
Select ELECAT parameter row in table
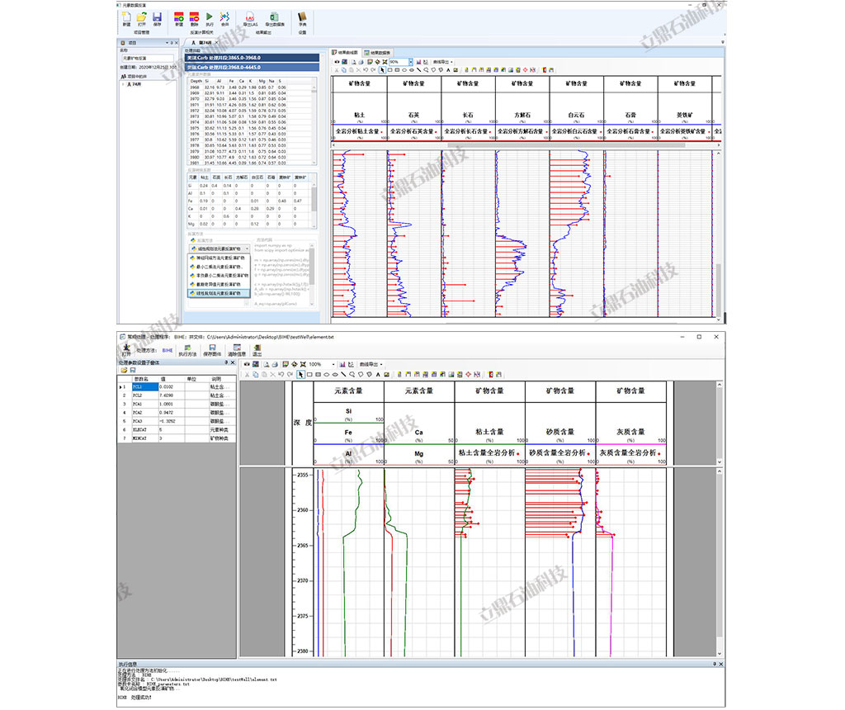click(177, 430)
